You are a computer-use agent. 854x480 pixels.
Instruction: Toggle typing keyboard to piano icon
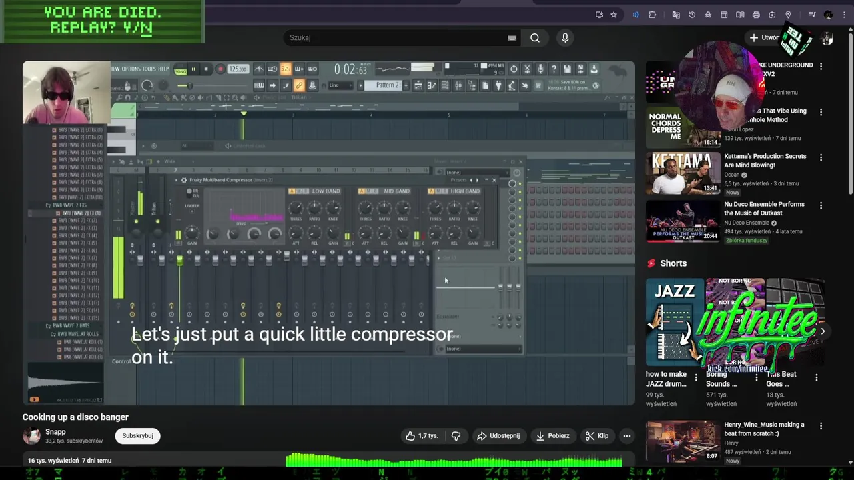[259, 85]
